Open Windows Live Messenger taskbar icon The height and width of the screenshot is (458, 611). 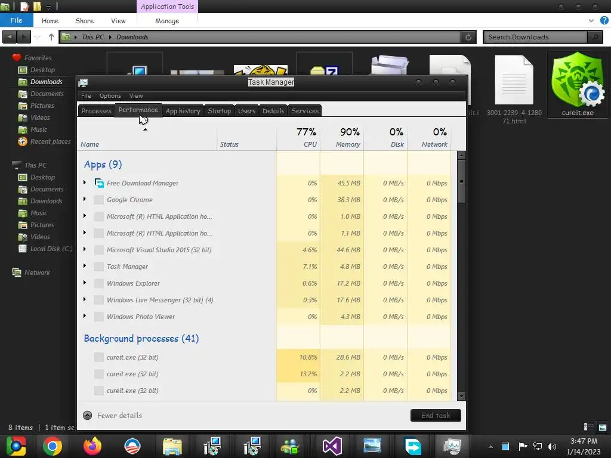[289, 446]
